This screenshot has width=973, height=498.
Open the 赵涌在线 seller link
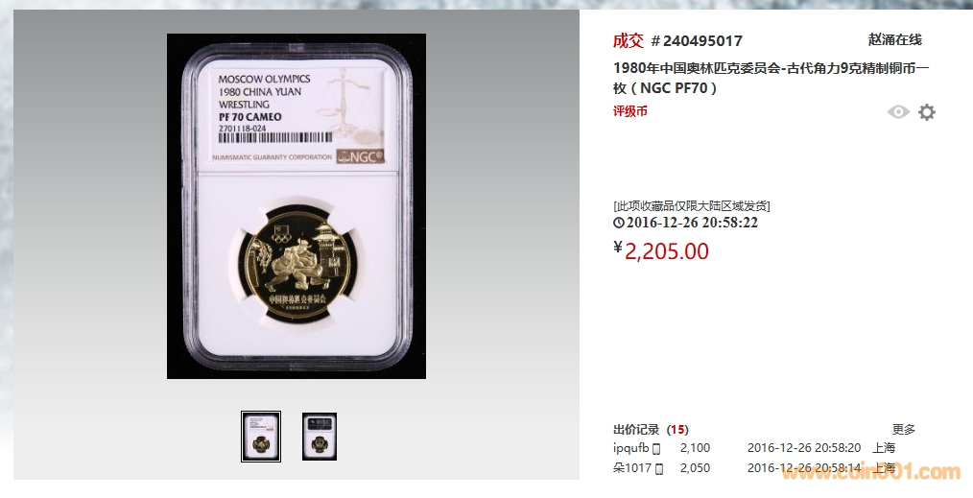point(895,39)
